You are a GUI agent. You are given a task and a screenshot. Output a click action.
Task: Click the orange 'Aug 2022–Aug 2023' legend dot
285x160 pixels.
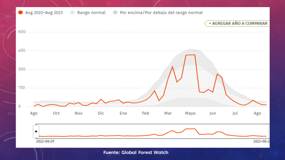[21, 12]
